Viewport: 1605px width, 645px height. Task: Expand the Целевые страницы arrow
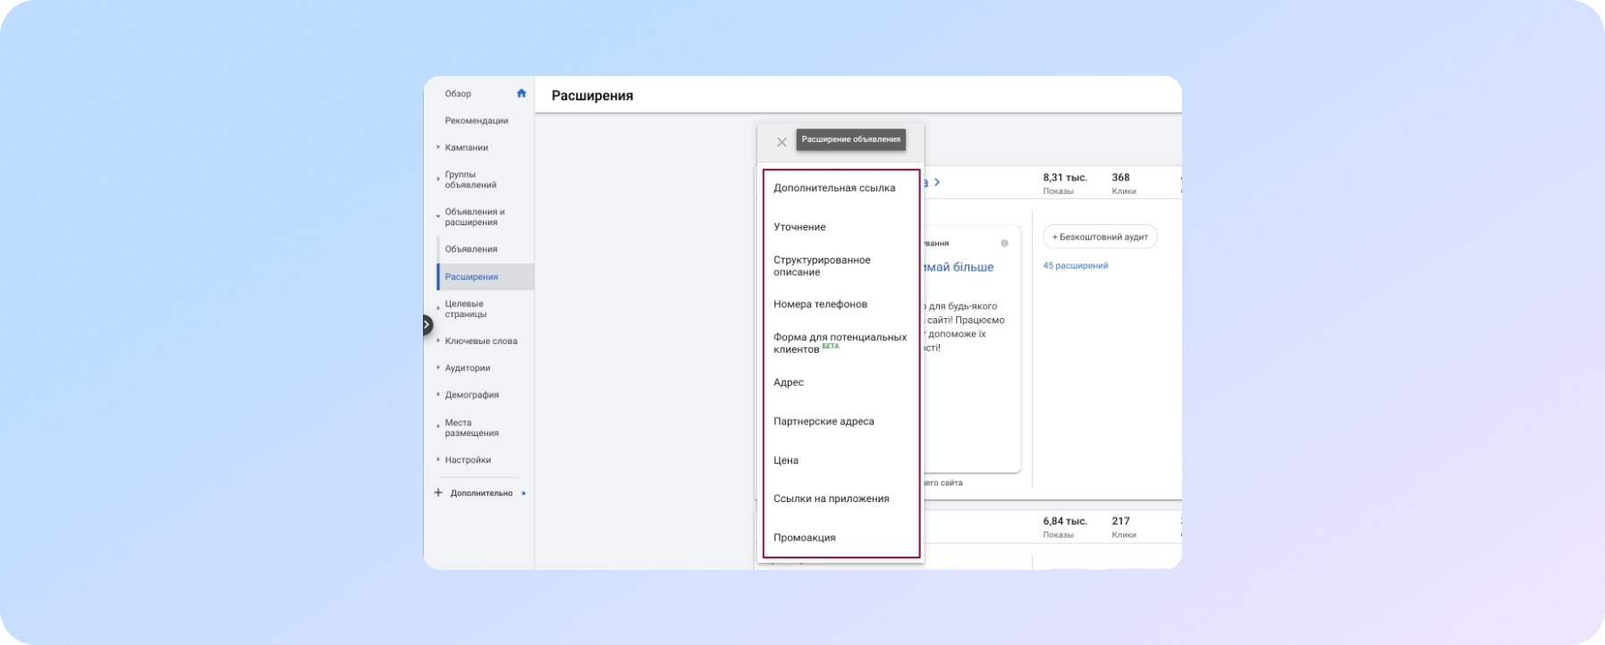(438, 309)
